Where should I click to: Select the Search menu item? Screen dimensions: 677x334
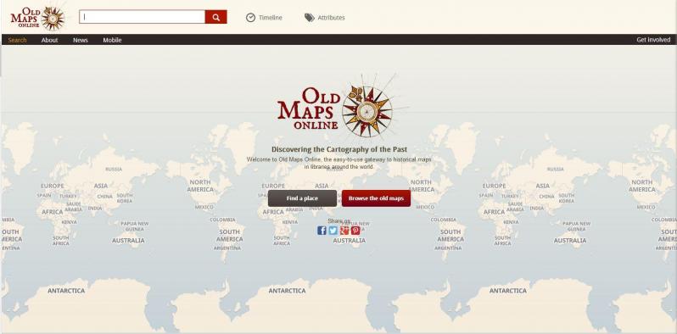(17, 40)
